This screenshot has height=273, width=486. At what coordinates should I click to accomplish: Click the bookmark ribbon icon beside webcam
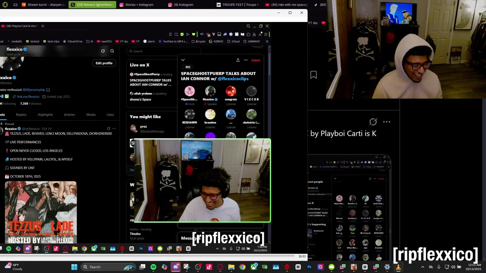pos(313,75)
